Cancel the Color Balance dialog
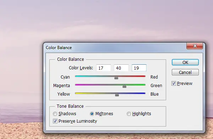Screen dimensions: 213x139 (x=185, y=72)
